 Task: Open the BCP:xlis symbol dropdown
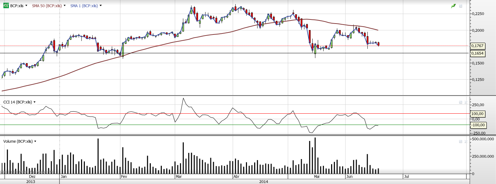(26, 6)
